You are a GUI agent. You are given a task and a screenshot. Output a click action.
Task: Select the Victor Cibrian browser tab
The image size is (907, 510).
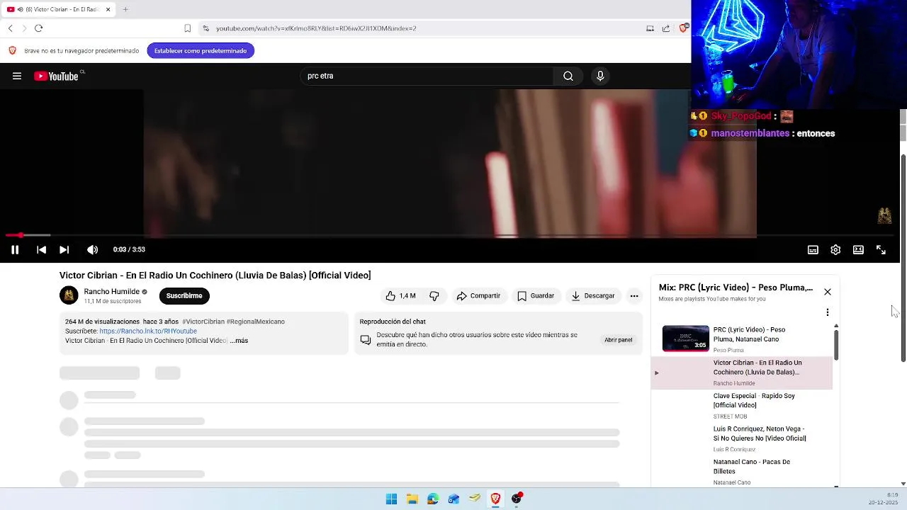point(60,9)
